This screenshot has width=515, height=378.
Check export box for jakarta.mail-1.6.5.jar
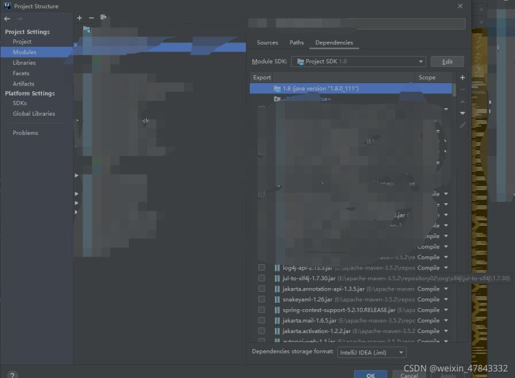[261, 320]
